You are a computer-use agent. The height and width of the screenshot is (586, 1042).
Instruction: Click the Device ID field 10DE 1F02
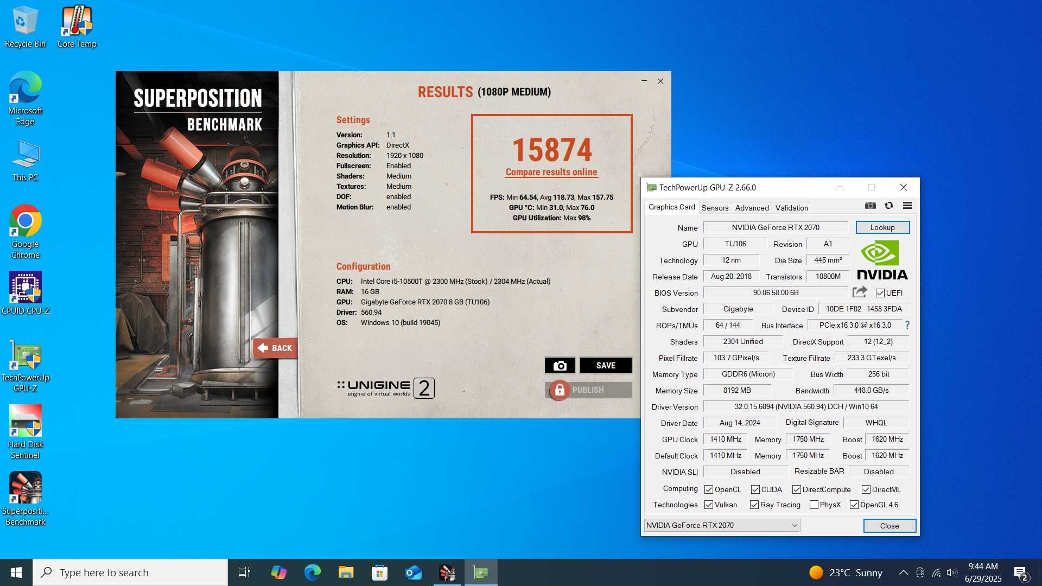pyautogui.click(x=863, y=309)
